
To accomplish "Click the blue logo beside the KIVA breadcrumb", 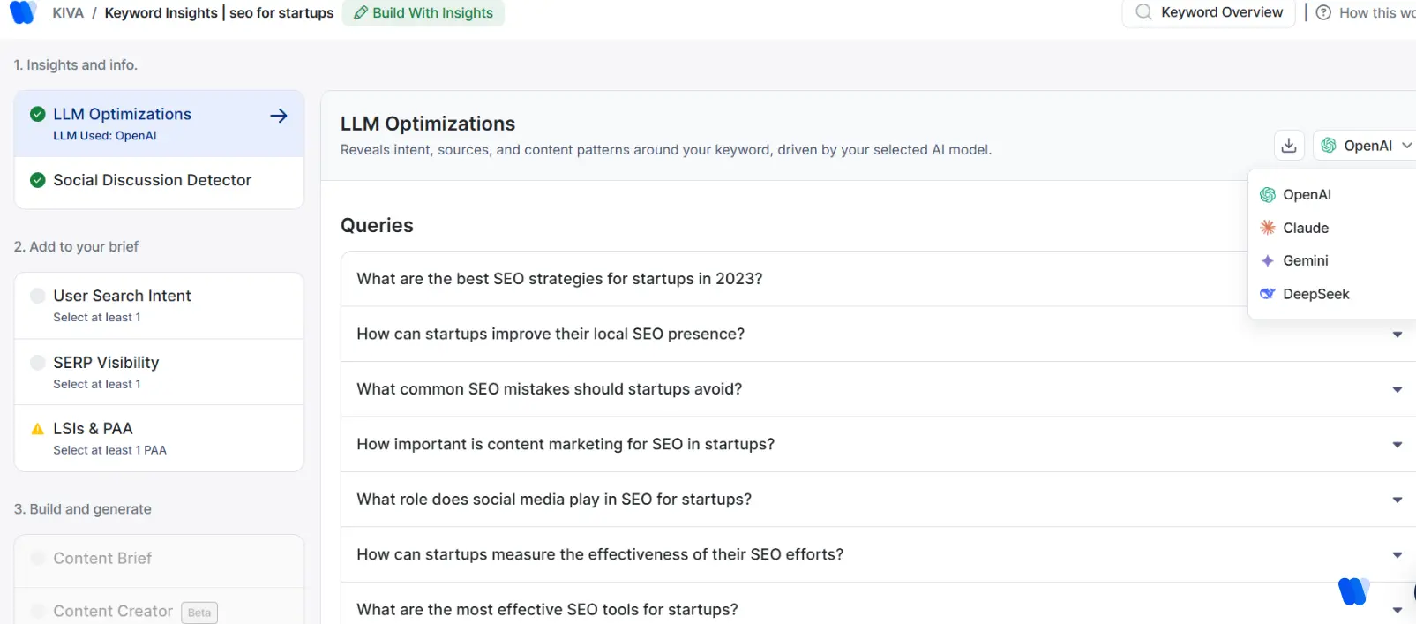I will pos(22,12).
